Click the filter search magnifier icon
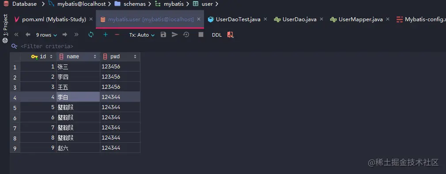The height and width of the screenshot is (174, 446). tap(14, 46)
